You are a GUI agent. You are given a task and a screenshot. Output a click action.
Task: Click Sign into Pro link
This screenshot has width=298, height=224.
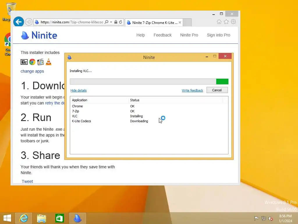click(x=218, y=35)
